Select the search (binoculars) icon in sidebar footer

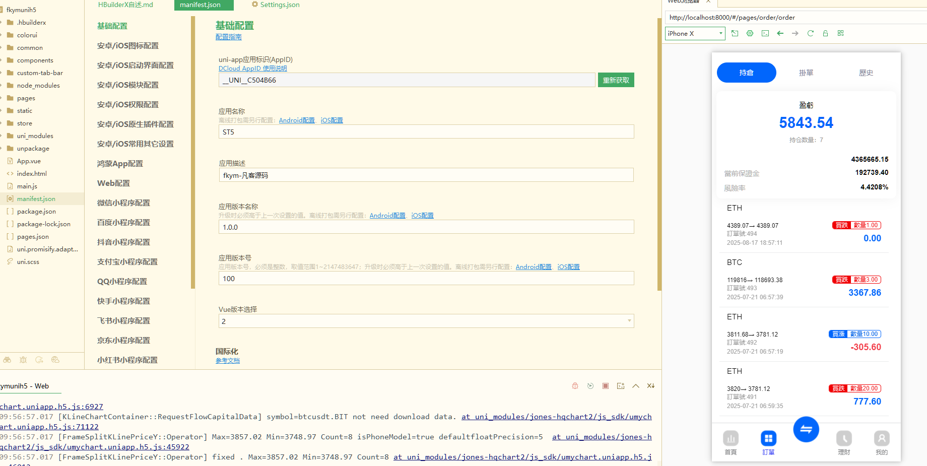7,360
